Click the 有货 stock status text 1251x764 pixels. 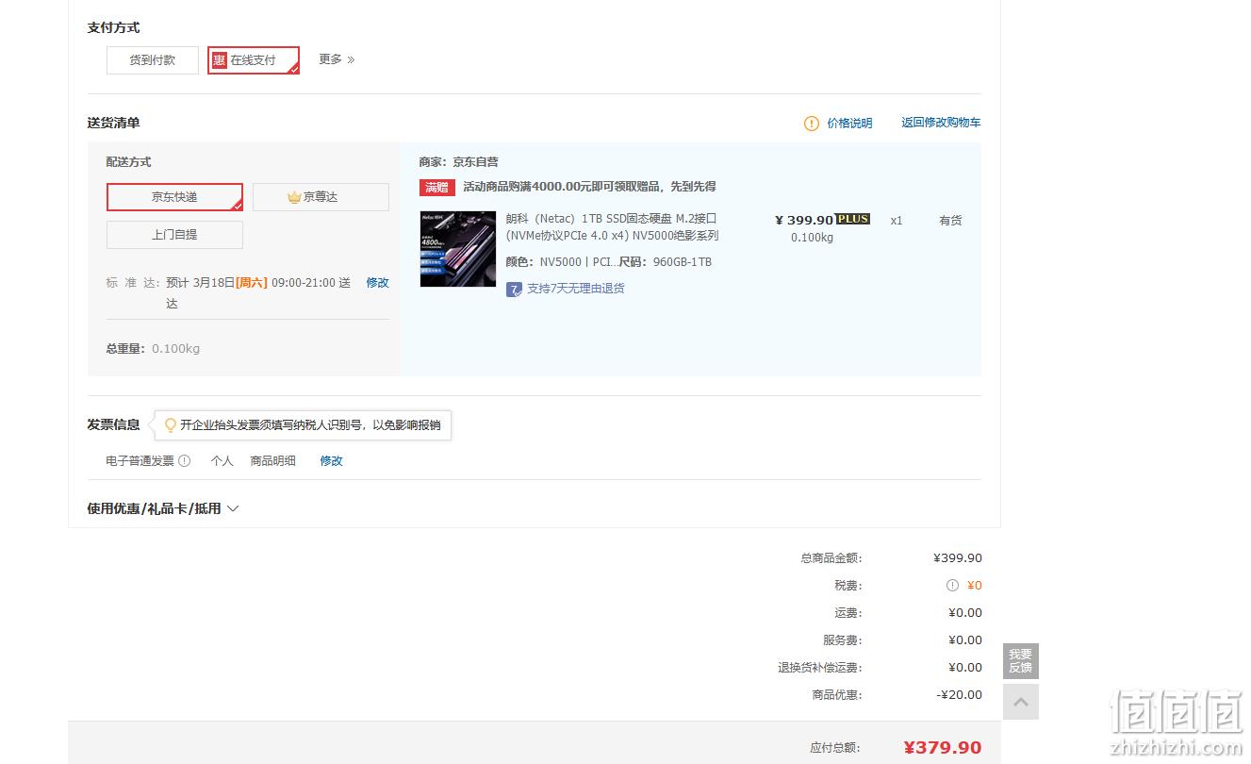click(950, 220)
